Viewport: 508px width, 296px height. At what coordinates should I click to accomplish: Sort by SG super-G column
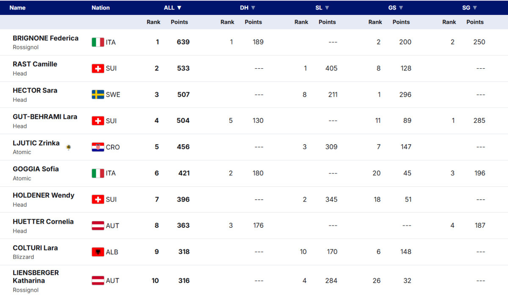tap(475, 8)
